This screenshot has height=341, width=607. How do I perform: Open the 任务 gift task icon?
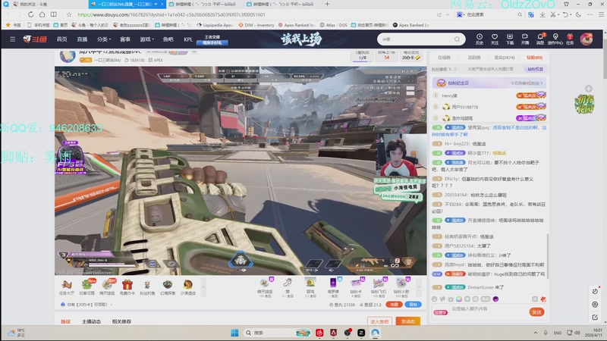(570, 39)
